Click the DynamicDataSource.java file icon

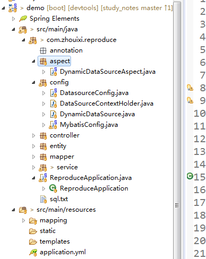pyautogui.click(x=53, y=114)
